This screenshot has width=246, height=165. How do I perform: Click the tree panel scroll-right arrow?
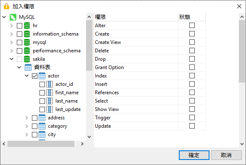tap(82, 144)
